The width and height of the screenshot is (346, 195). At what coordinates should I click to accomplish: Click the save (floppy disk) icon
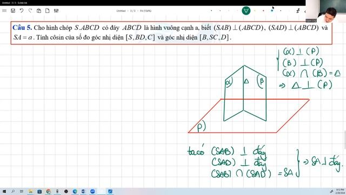pos(13,11)
